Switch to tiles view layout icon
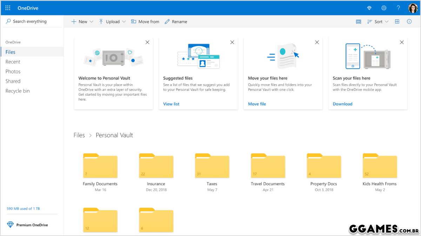The height and width of the screenshot is (236, 421). [x=397, y=22]
